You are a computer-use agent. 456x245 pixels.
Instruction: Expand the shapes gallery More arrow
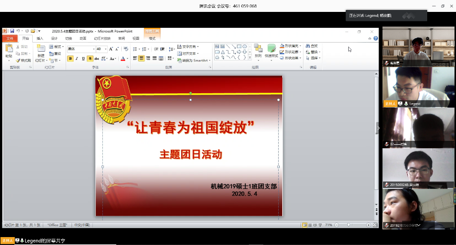[x=250, y=58]
